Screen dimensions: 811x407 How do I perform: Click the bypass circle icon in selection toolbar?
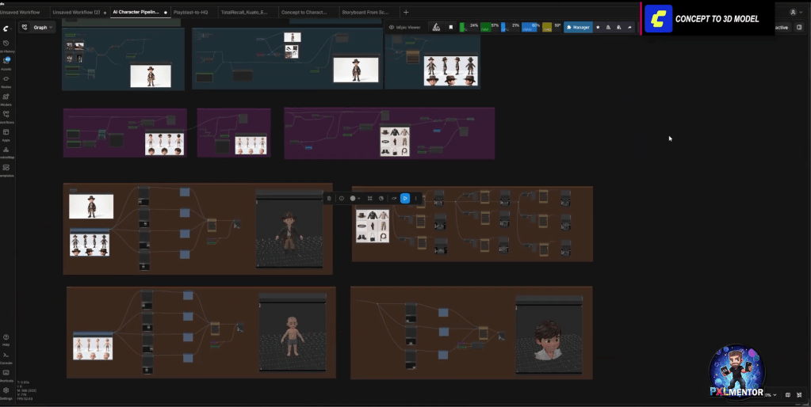[x=381, y=198]
